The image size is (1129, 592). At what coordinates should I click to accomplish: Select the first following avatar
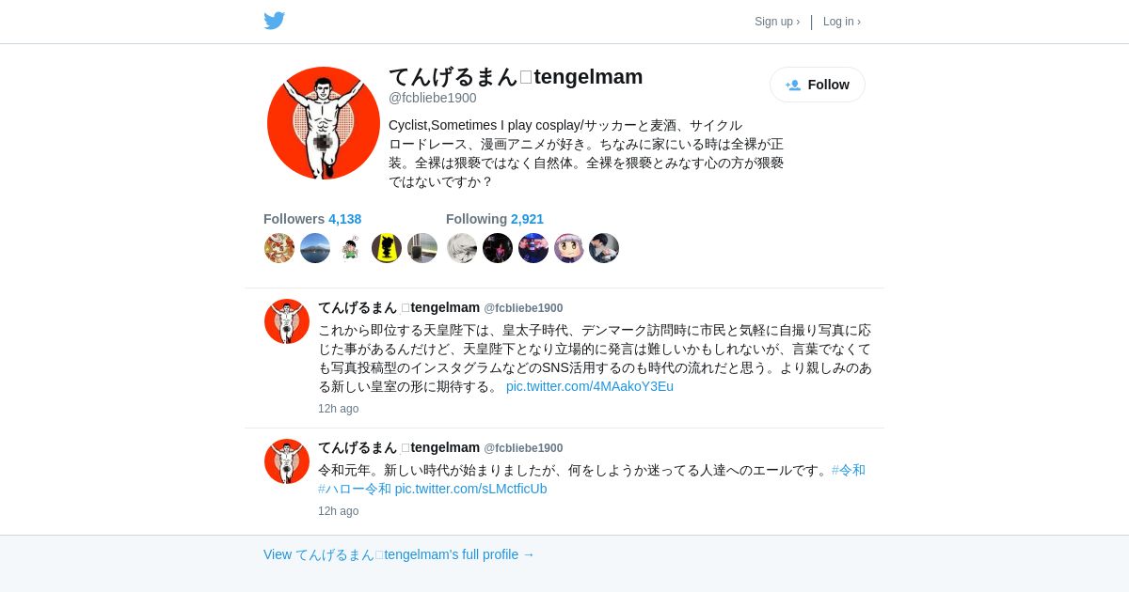click(x=462, y=248)
